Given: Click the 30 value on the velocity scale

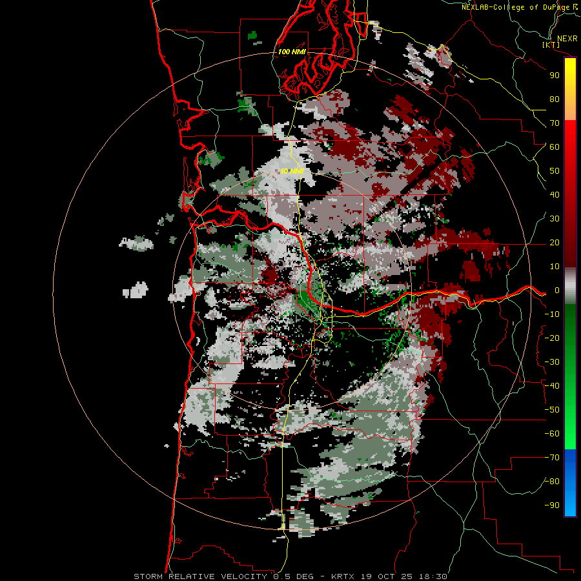Looking at the screenshot, I should (555, 219).
